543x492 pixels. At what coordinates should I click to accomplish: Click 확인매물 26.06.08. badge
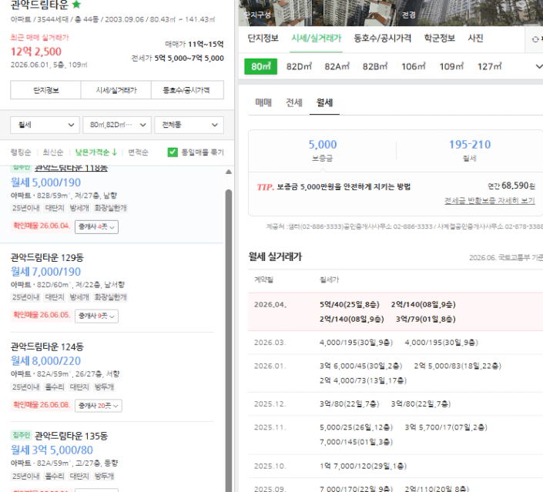[x=42, y=404]
